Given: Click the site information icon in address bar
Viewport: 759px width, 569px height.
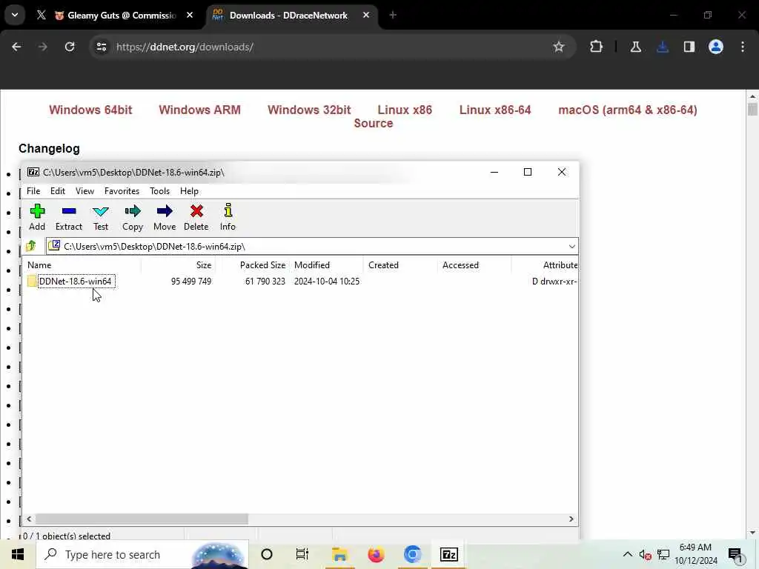Looking at the screenshot, I should point(101,47).
